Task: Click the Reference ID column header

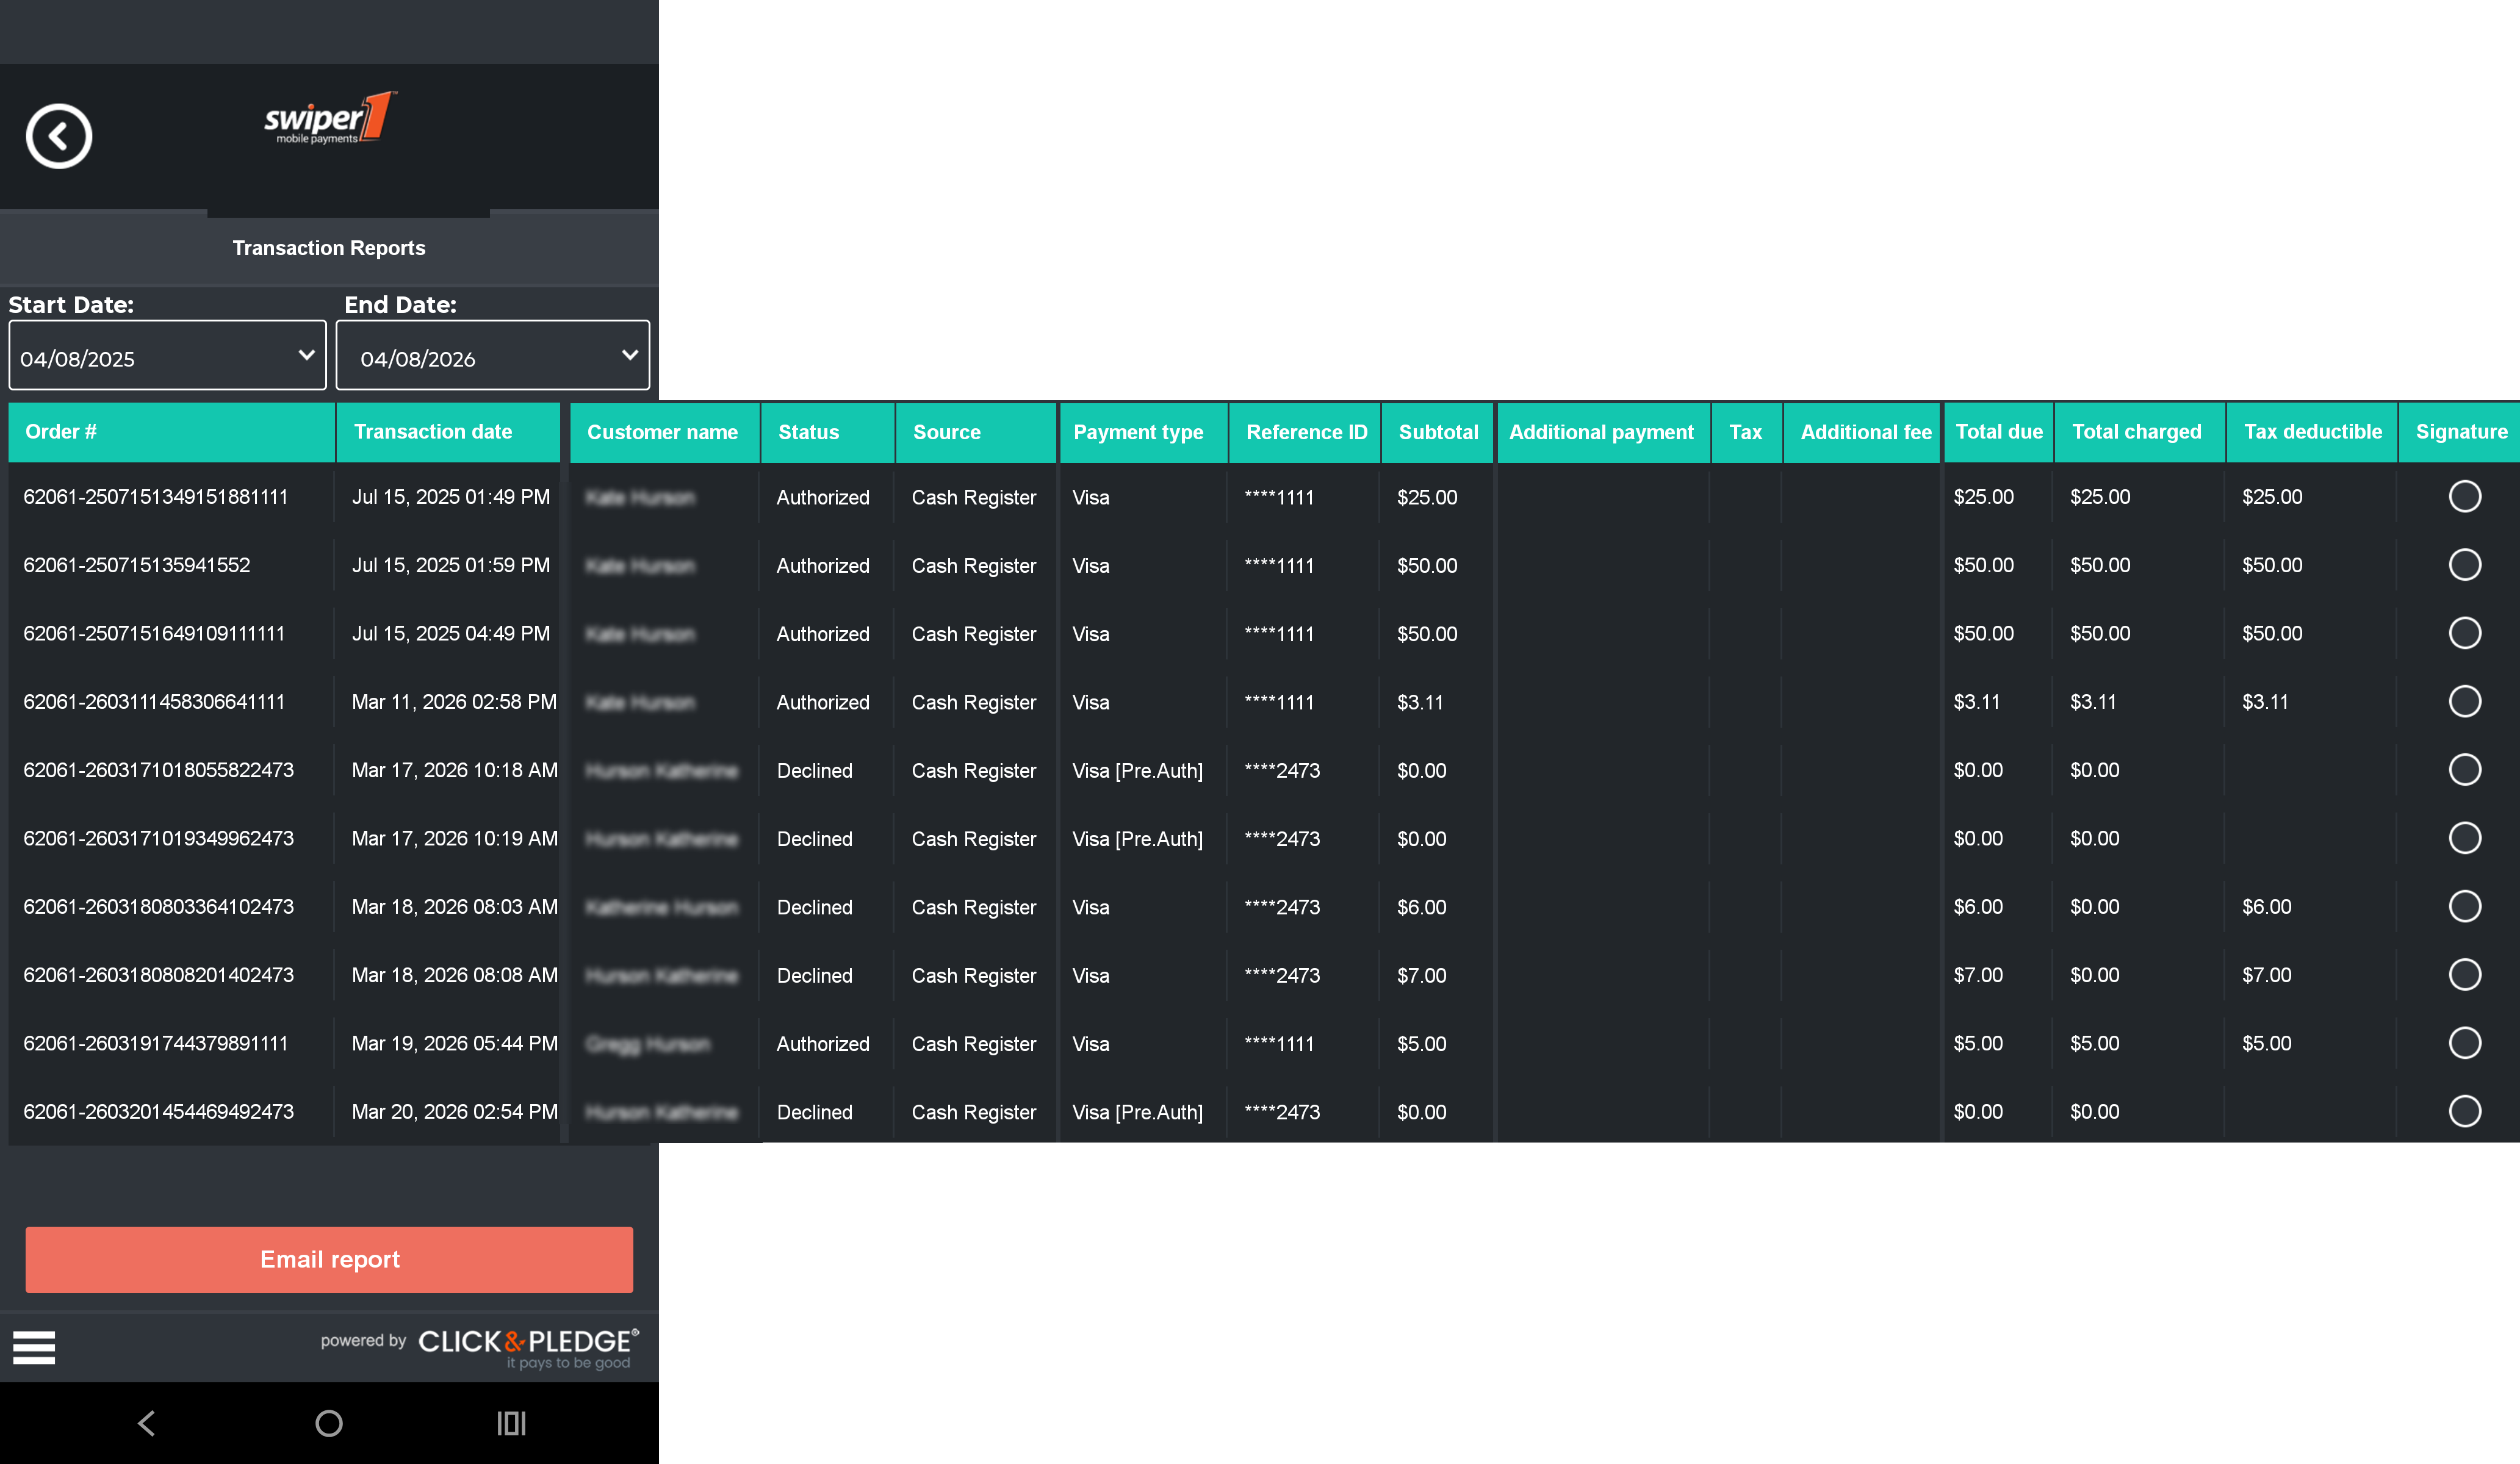Action: pyautogui.click(x=1305, y=432)
